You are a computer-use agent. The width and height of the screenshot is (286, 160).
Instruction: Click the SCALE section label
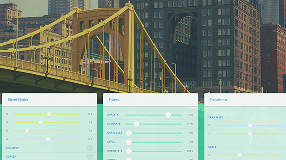tap(212, 147)
